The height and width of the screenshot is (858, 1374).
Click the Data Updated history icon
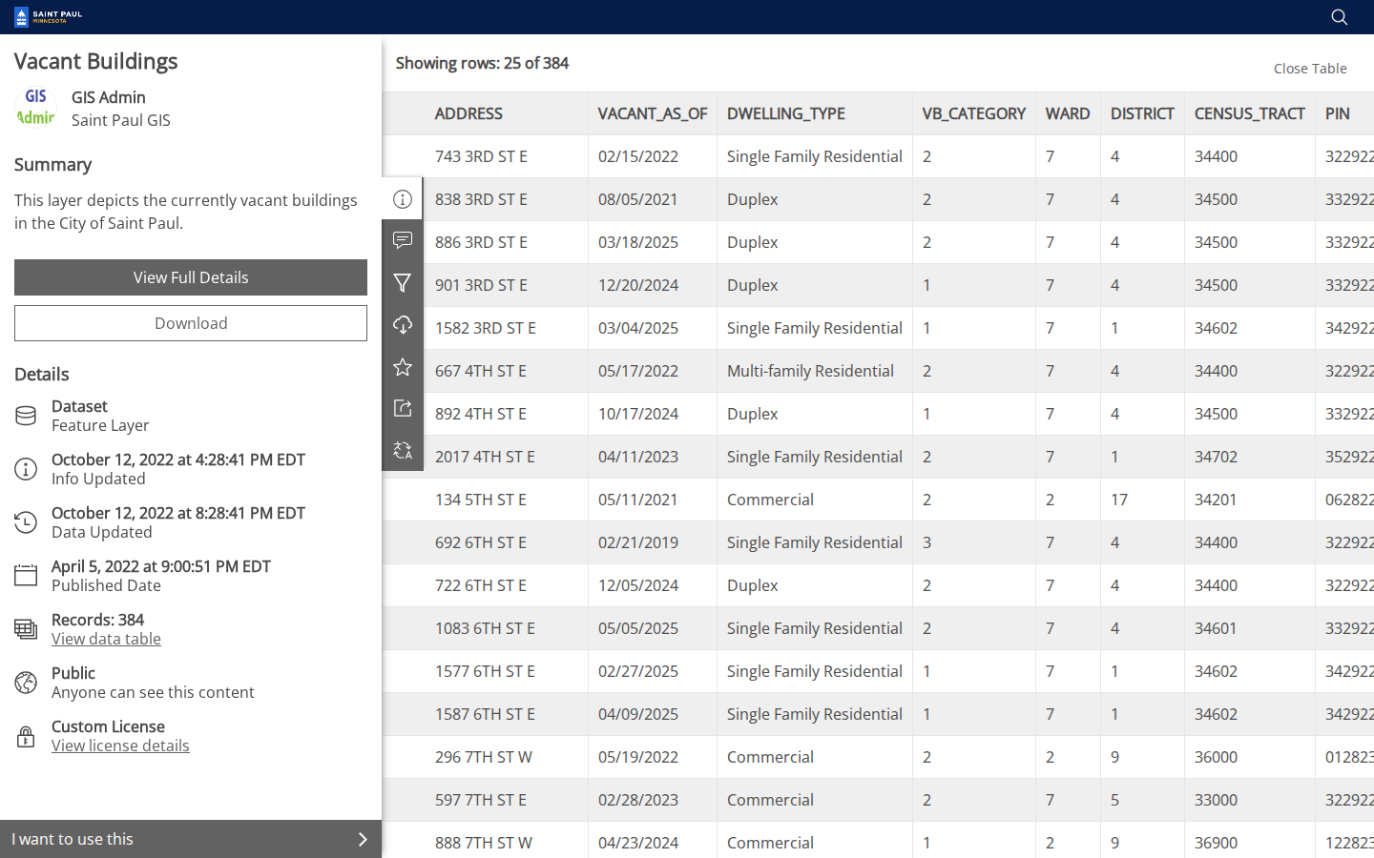pos(26,522)
